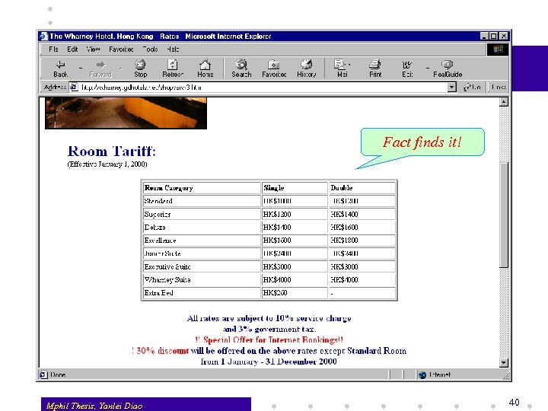Screen dimensions: 548x411
Task: Click the Extra Bed row label
Action: (158, 293)
